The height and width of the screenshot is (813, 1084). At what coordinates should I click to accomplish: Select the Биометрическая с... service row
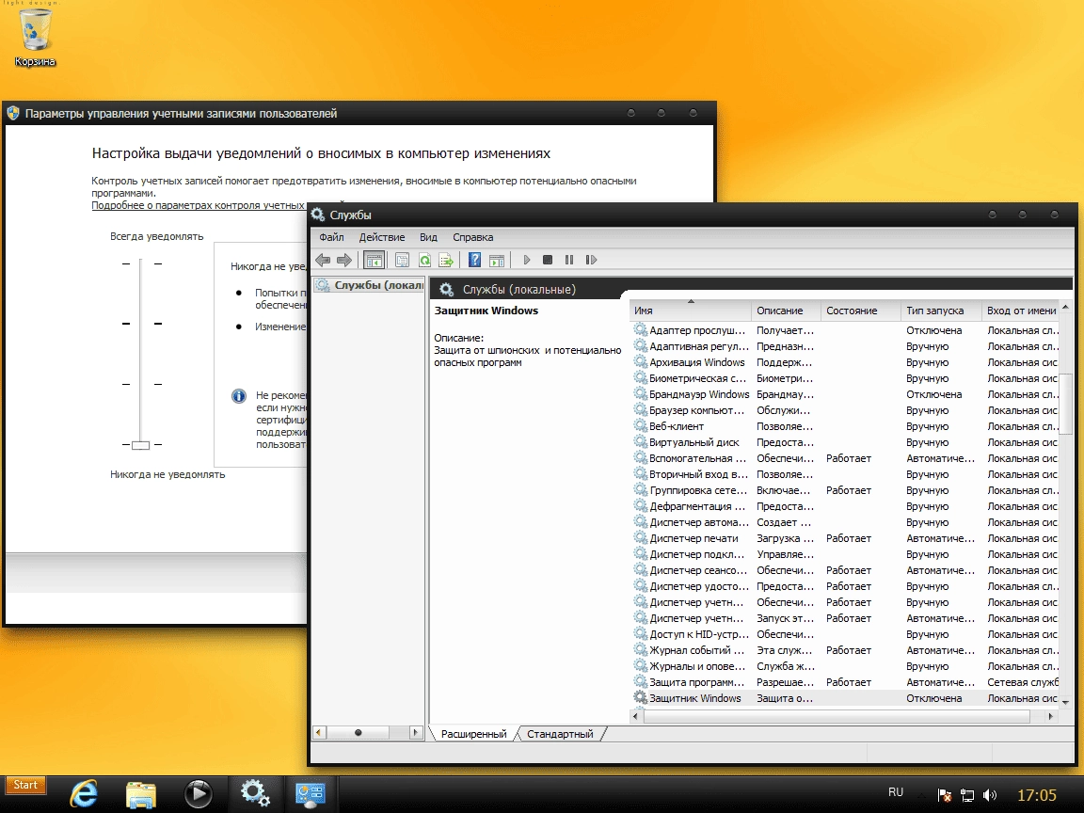pos(846,378)
